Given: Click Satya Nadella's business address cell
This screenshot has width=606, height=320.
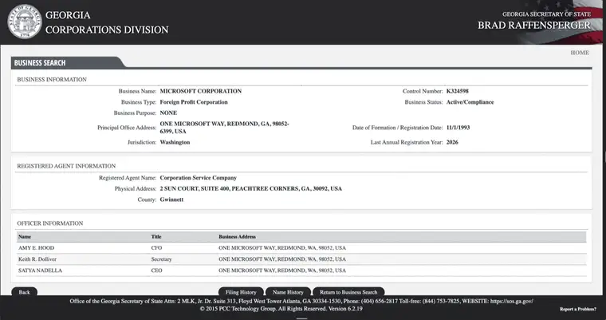Looking at the screenshot, I should (x=282, y=271).
